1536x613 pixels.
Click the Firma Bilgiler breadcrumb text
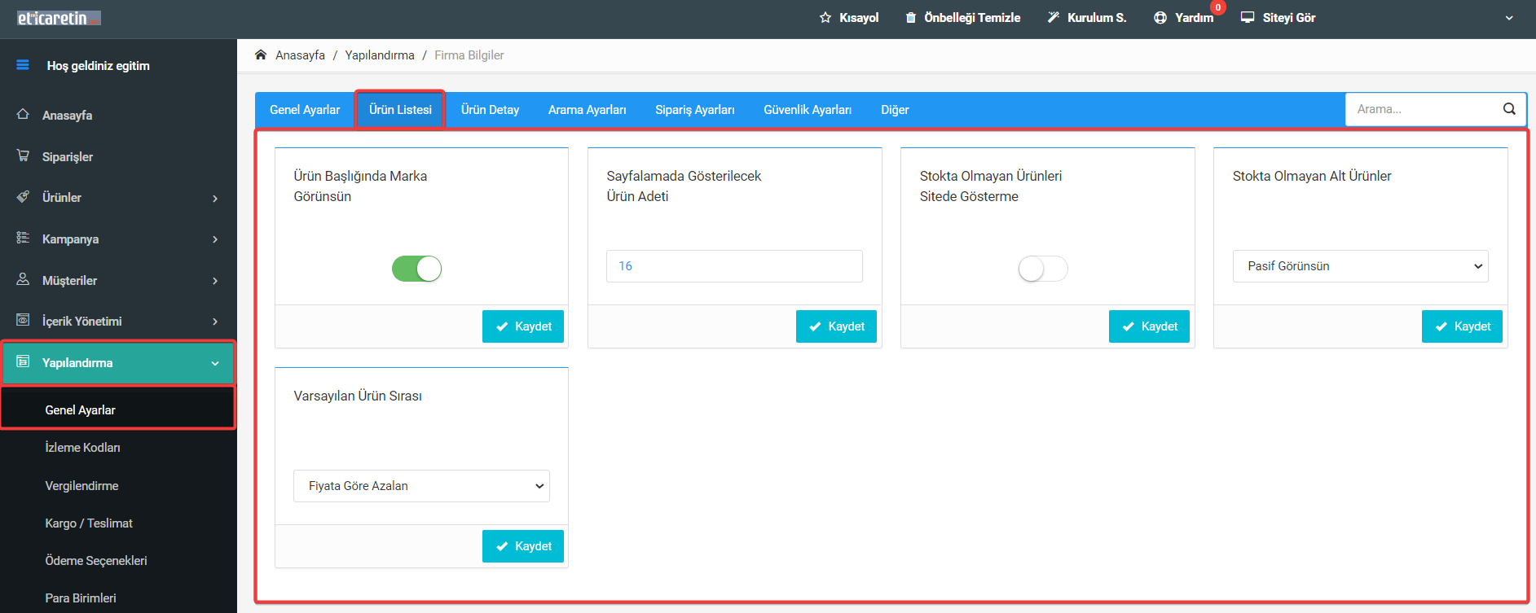point(469,55)
